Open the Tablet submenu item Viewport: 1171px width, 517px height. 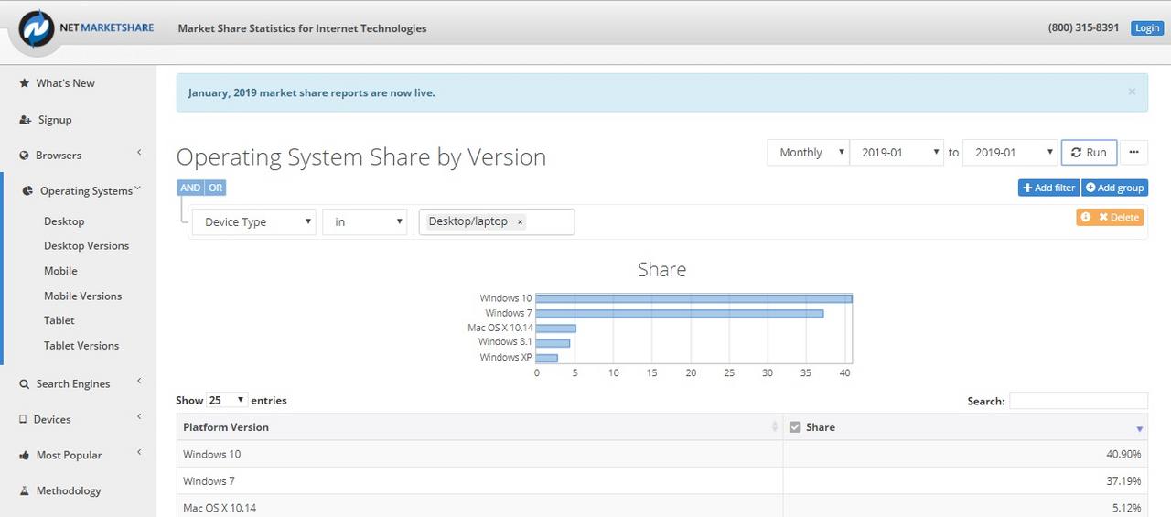tap(59, 321)
